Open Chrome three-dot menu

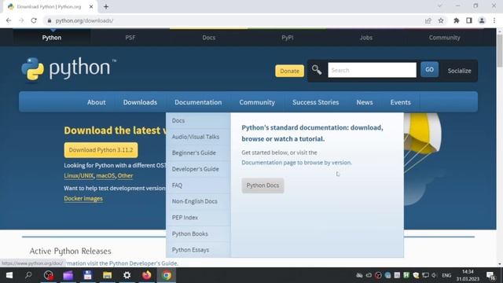[x=494, y=20]
